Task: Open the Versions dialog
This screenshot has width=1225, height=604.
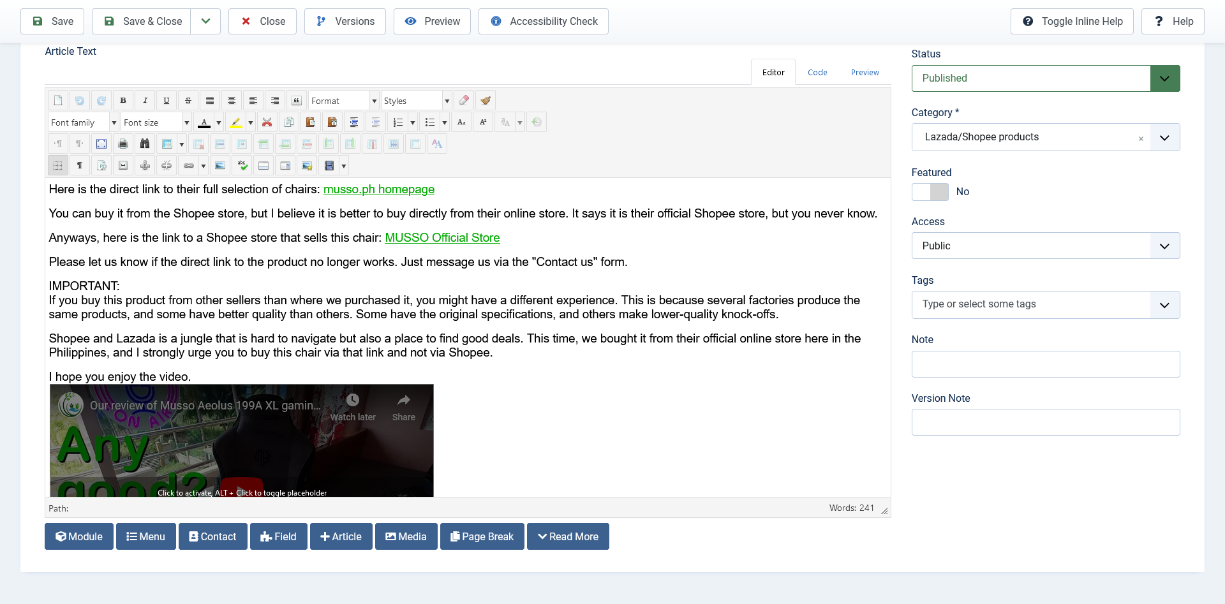Action: pos(345,21)
